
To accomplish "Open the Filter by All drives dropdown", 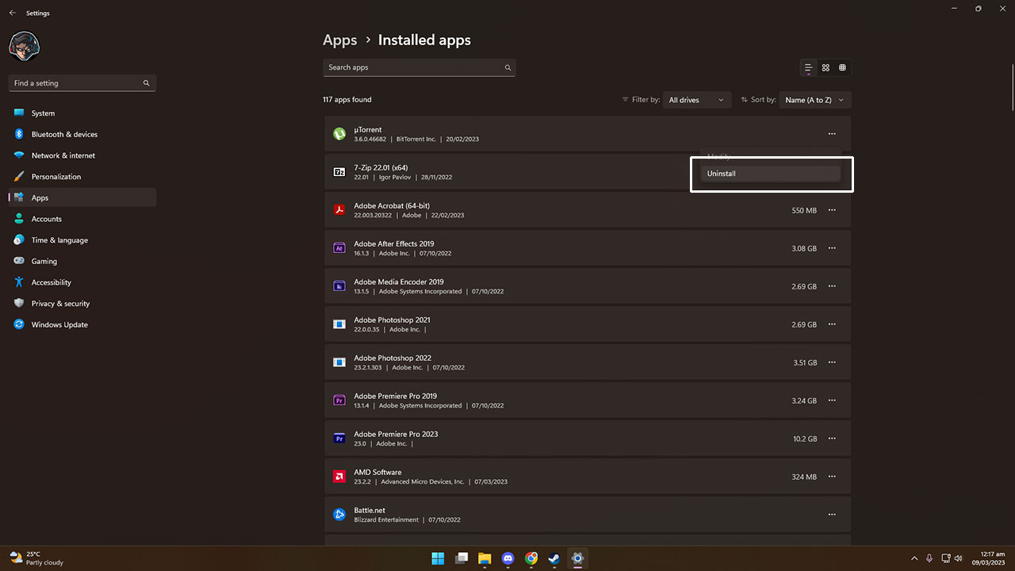I will coord(697,100).
